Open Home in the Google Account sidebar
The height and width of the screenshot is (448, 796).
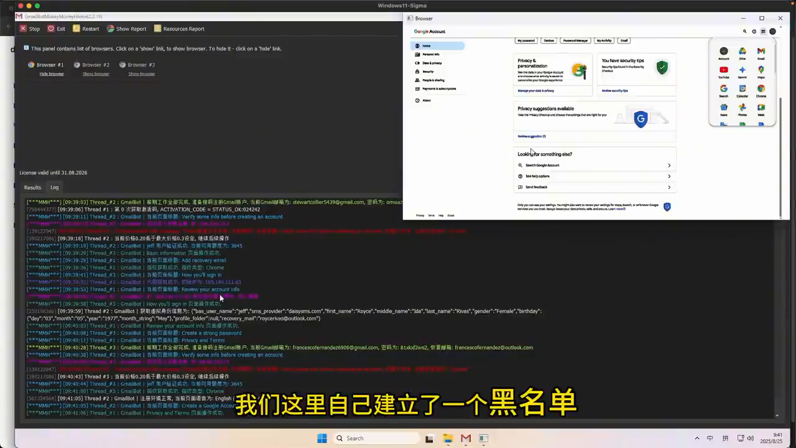(x=437, y=46)
